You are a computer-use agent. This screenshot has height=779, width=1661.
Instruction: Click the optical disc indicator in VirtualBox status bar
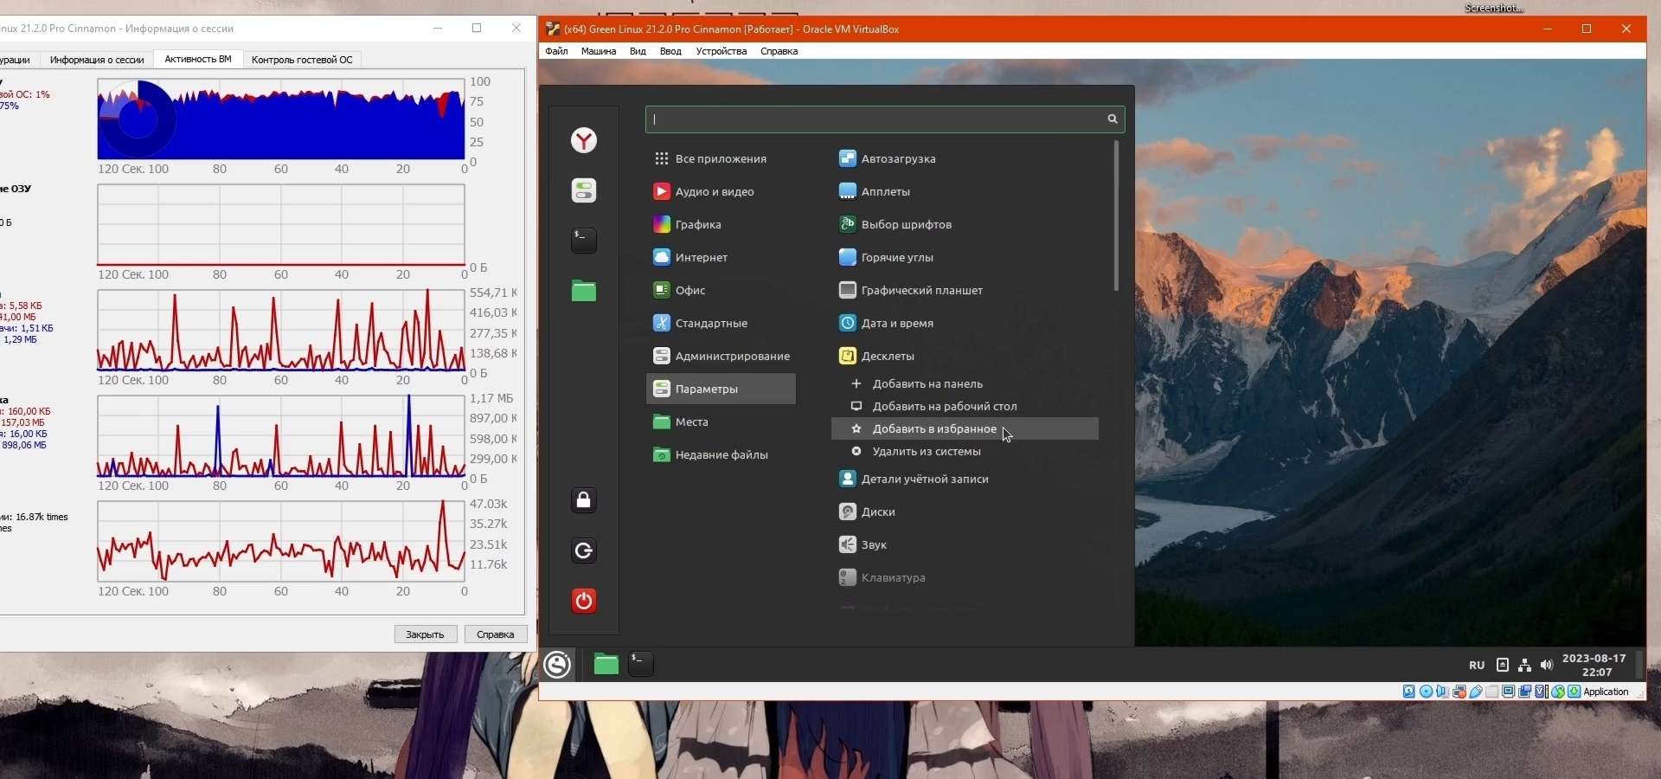point(1427,692)
